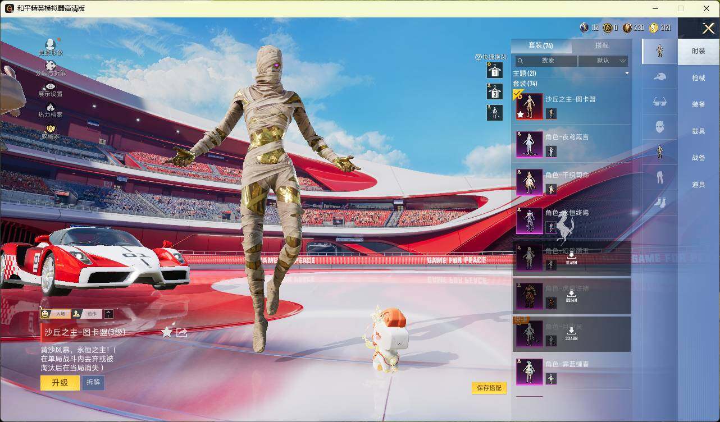Click small preview icon under 角色-霁蓝缠春
Image resolution: width=720 pixels, height=422 pixels.
tap(552, 379)
